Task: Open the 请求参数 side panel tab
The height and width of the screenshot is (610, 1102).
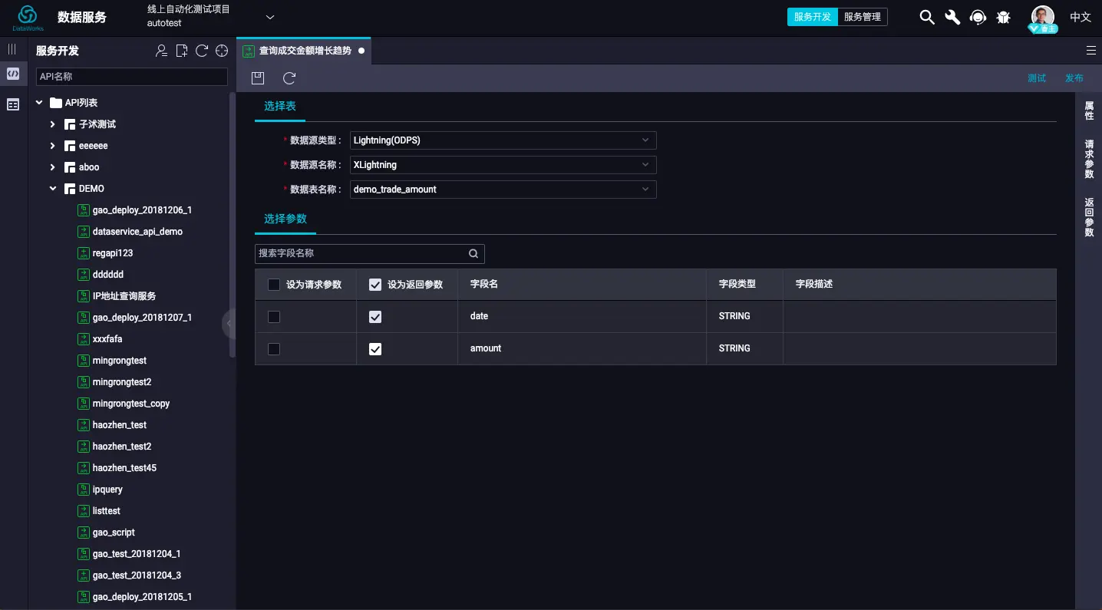Action: point(1089,160)
